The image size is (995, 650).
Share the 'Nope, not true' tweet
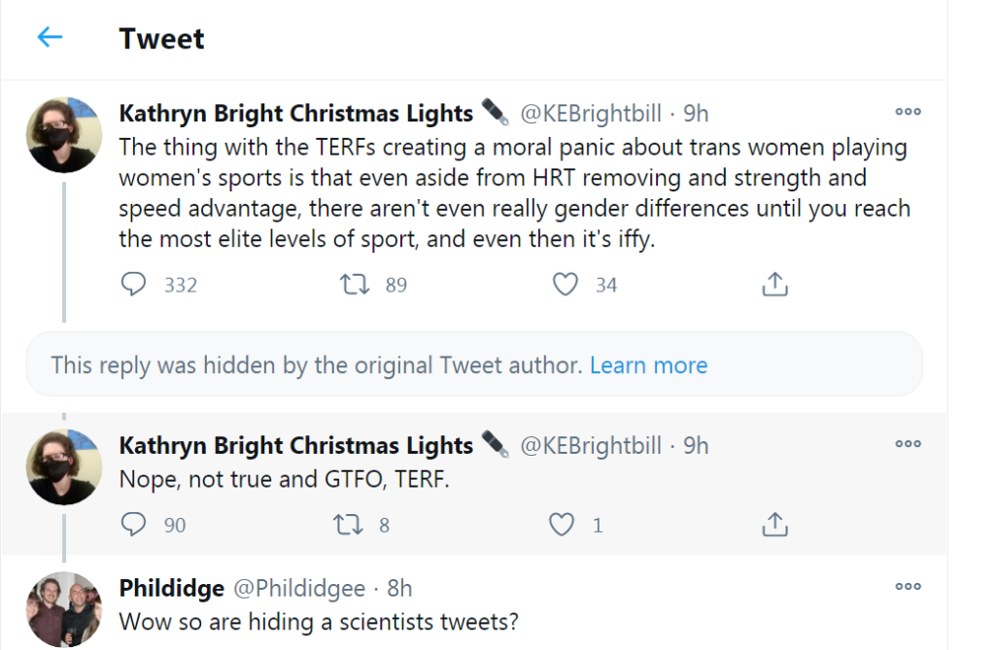tap(774, 525)
